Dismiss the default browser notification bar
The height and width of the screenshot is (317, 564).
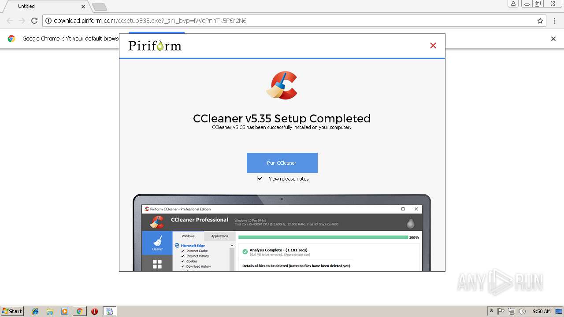pos(553,39)
